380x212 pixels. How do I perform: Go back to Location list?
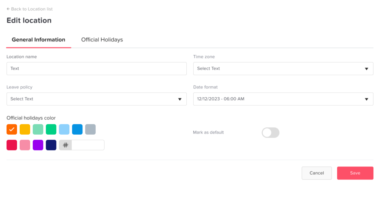coord(32,9)
